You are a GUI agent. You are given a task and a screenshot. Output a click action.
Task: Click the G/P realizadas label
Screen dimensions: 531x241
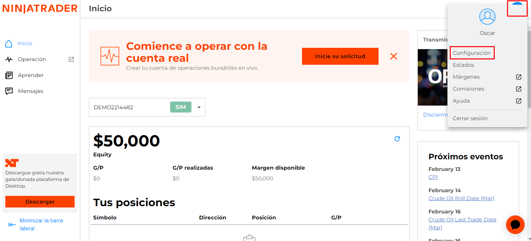coord(193,168)
